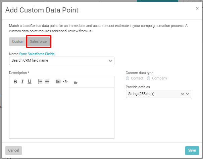Open the Provide data as dropdown arrow
This screenshot has height=159, width=203.
188,94
